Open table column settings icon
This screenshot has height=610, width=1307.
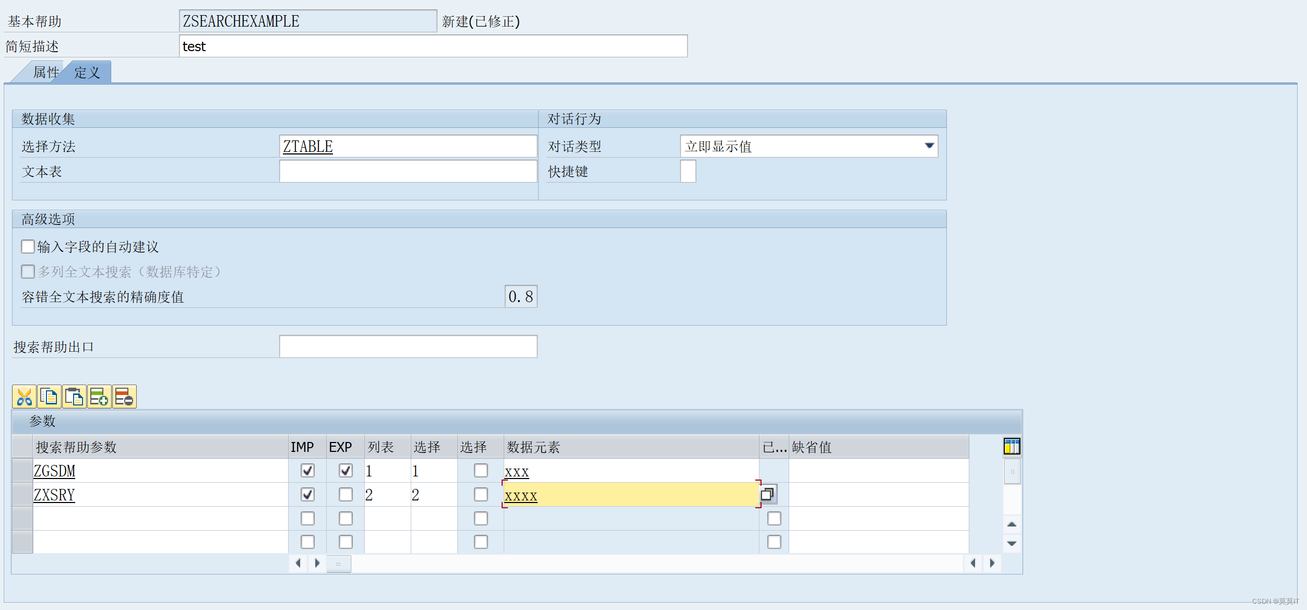pyautogui.click(x=1012, y=447)
